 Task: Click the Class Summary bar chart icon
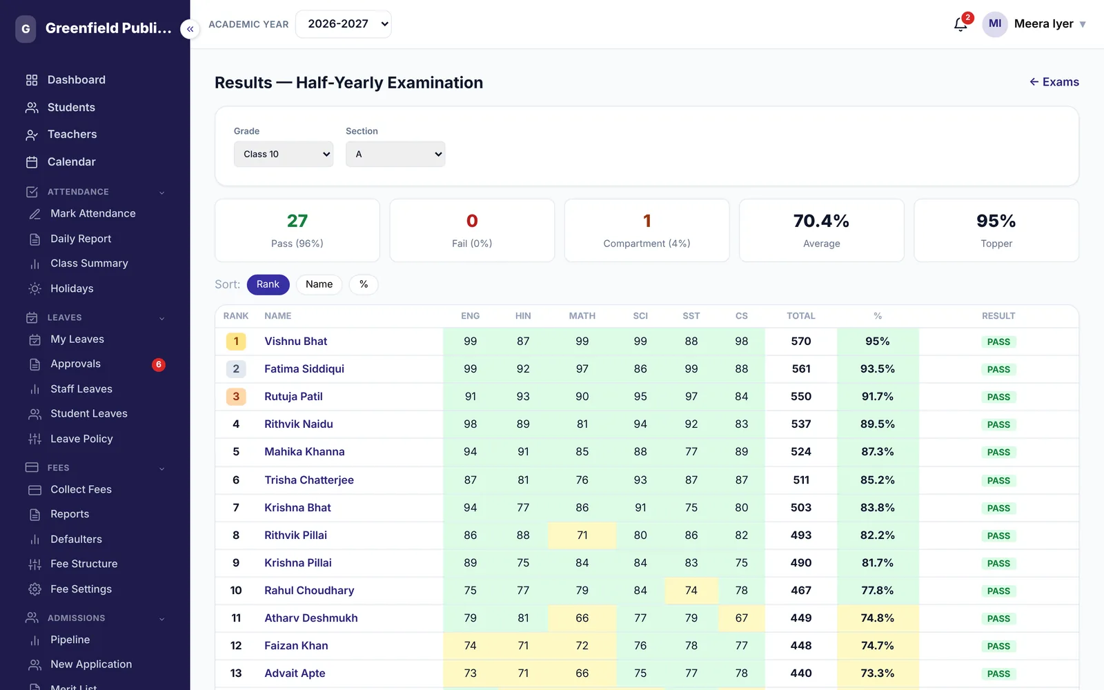click(x=34, y=264)
